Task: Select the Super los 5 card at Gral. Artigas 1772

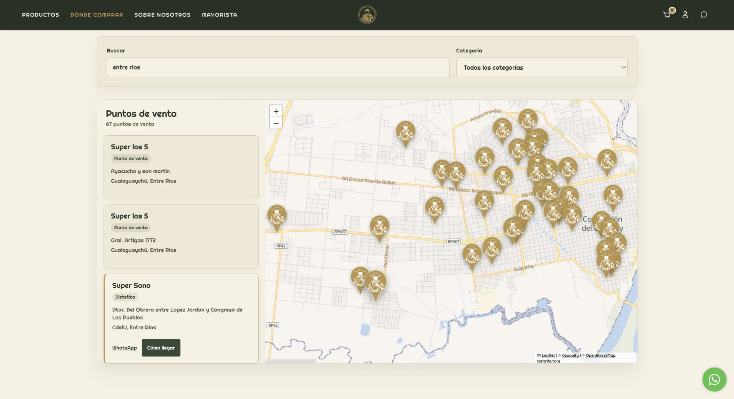Action: tap(181, 237)
